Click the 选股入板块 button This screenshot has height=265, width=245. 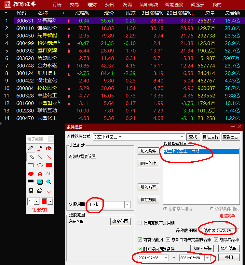tap(202, 248)
